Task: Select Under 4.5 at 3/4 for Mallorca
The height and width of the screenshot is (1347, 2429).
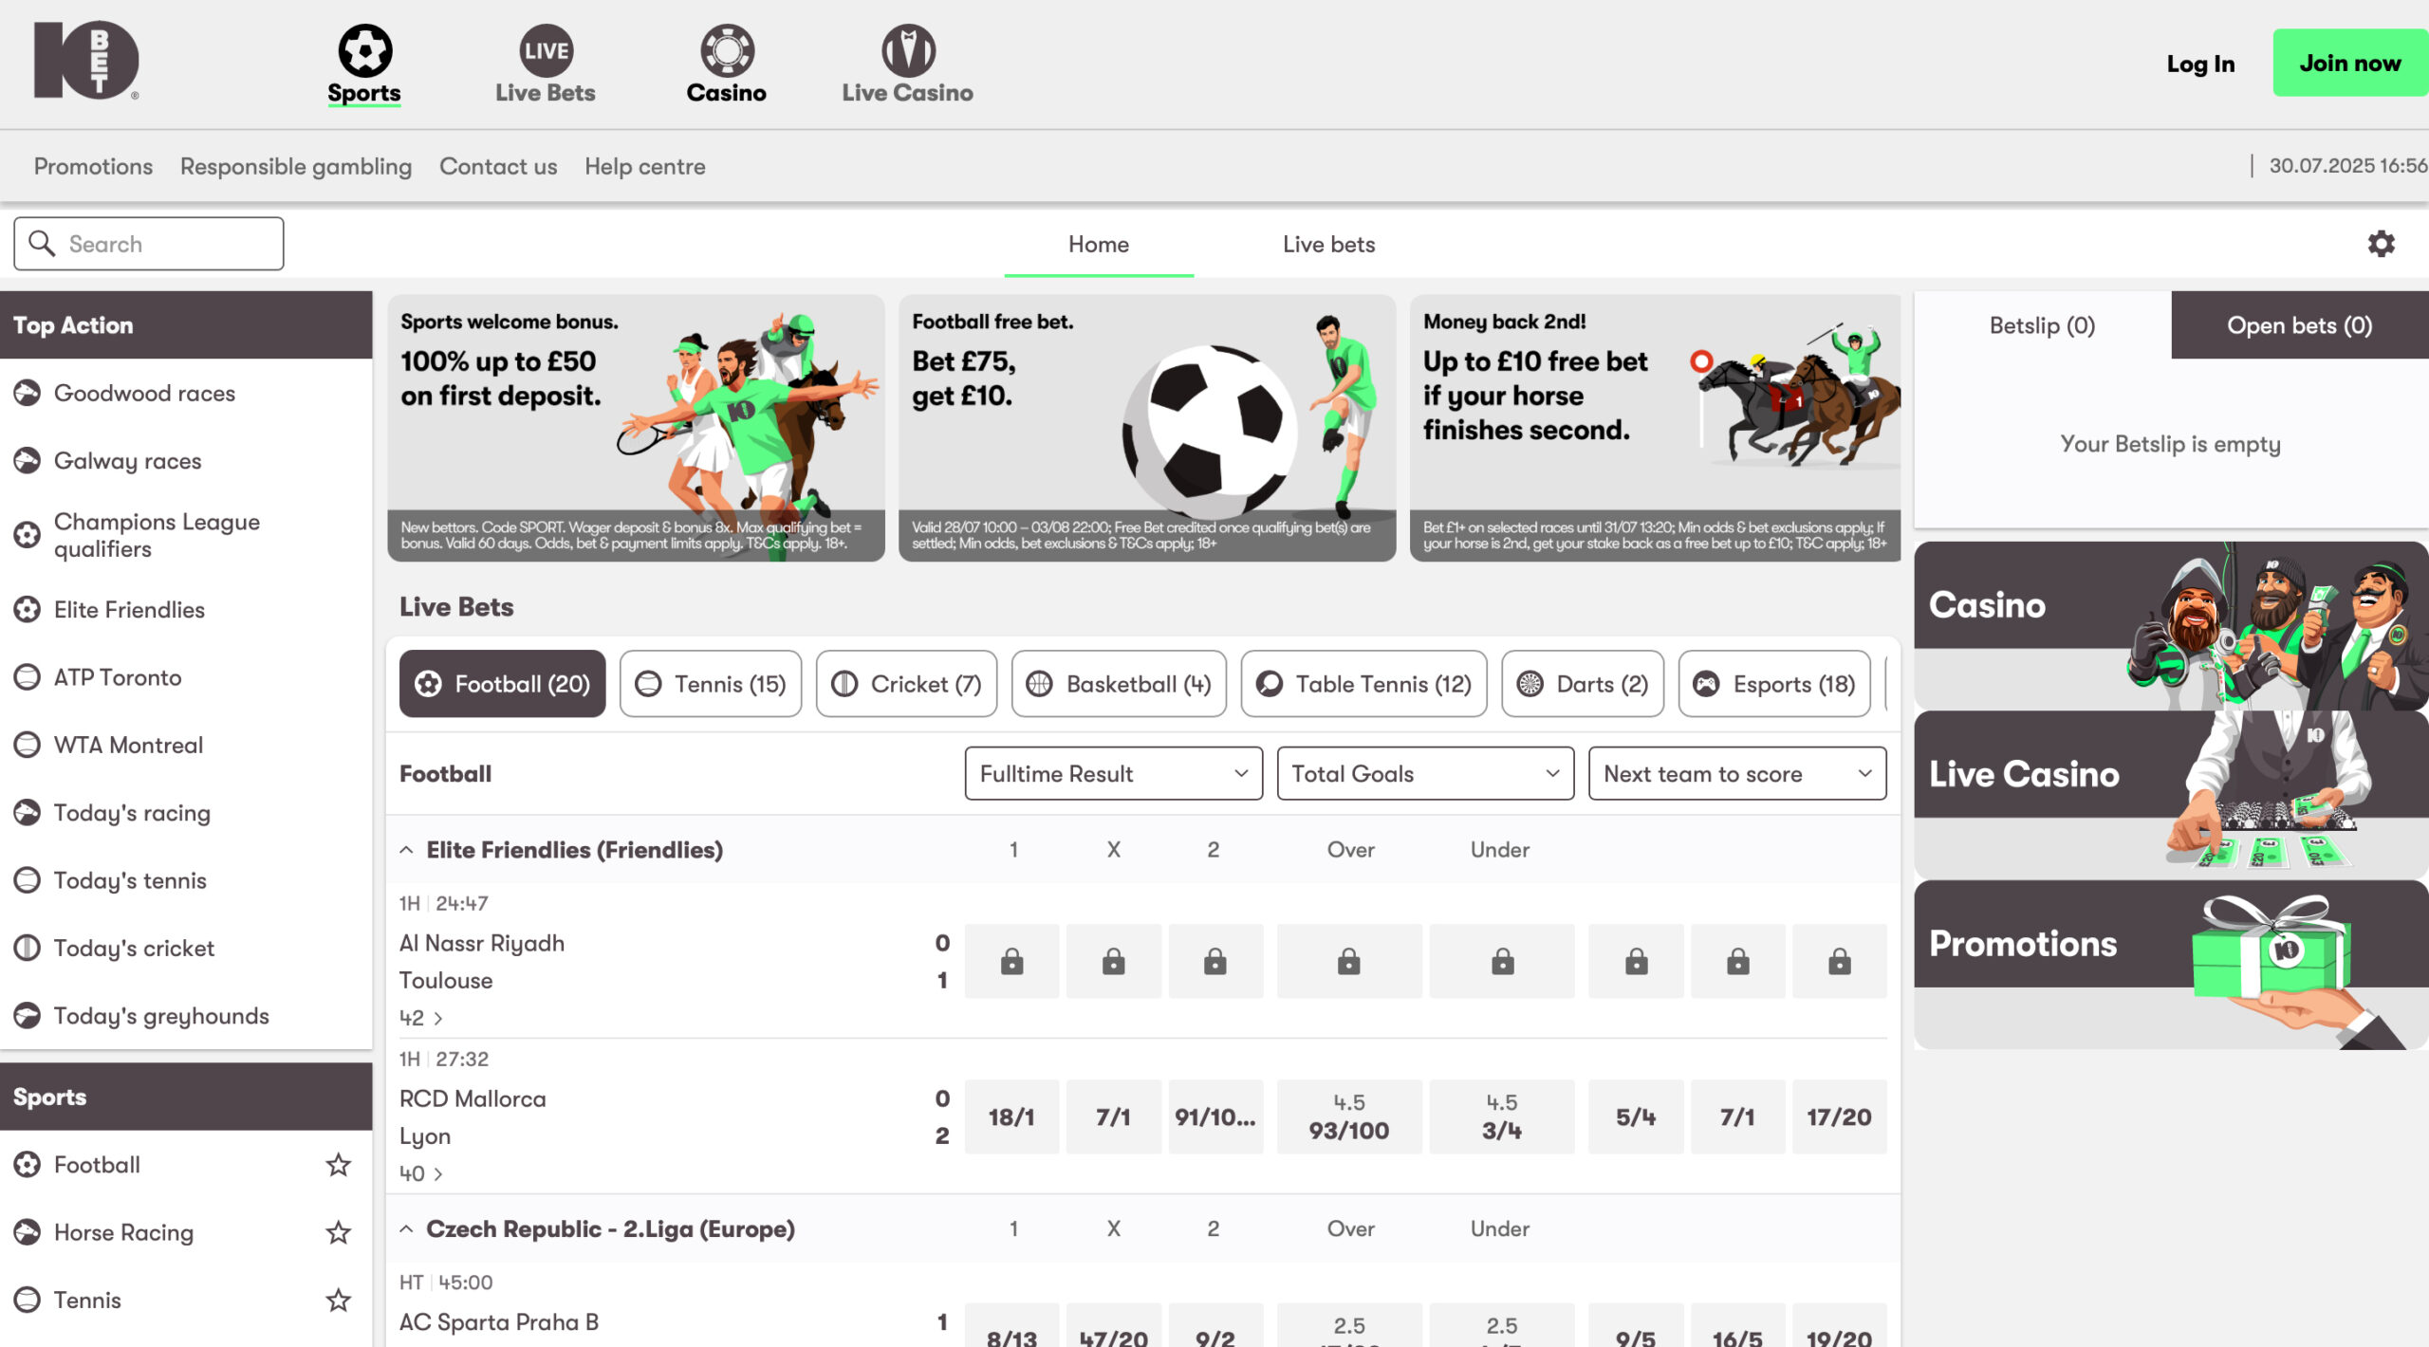Action: tap(1502, 1116)
